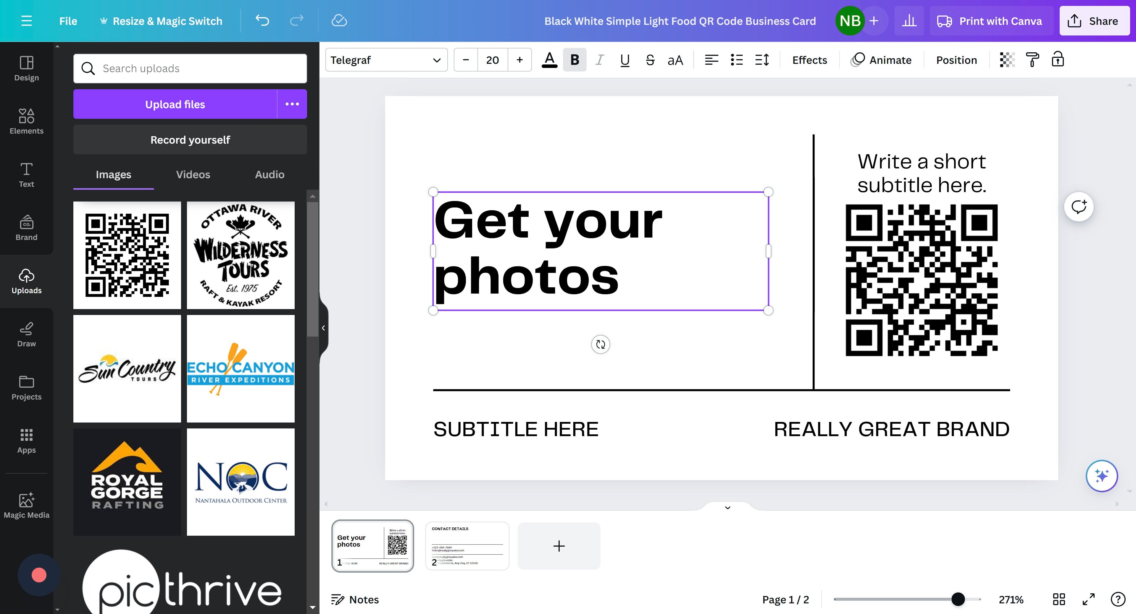Toggle underline on the text

(x=625, y=60)
